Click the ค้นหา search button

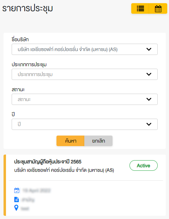[71, 141]
